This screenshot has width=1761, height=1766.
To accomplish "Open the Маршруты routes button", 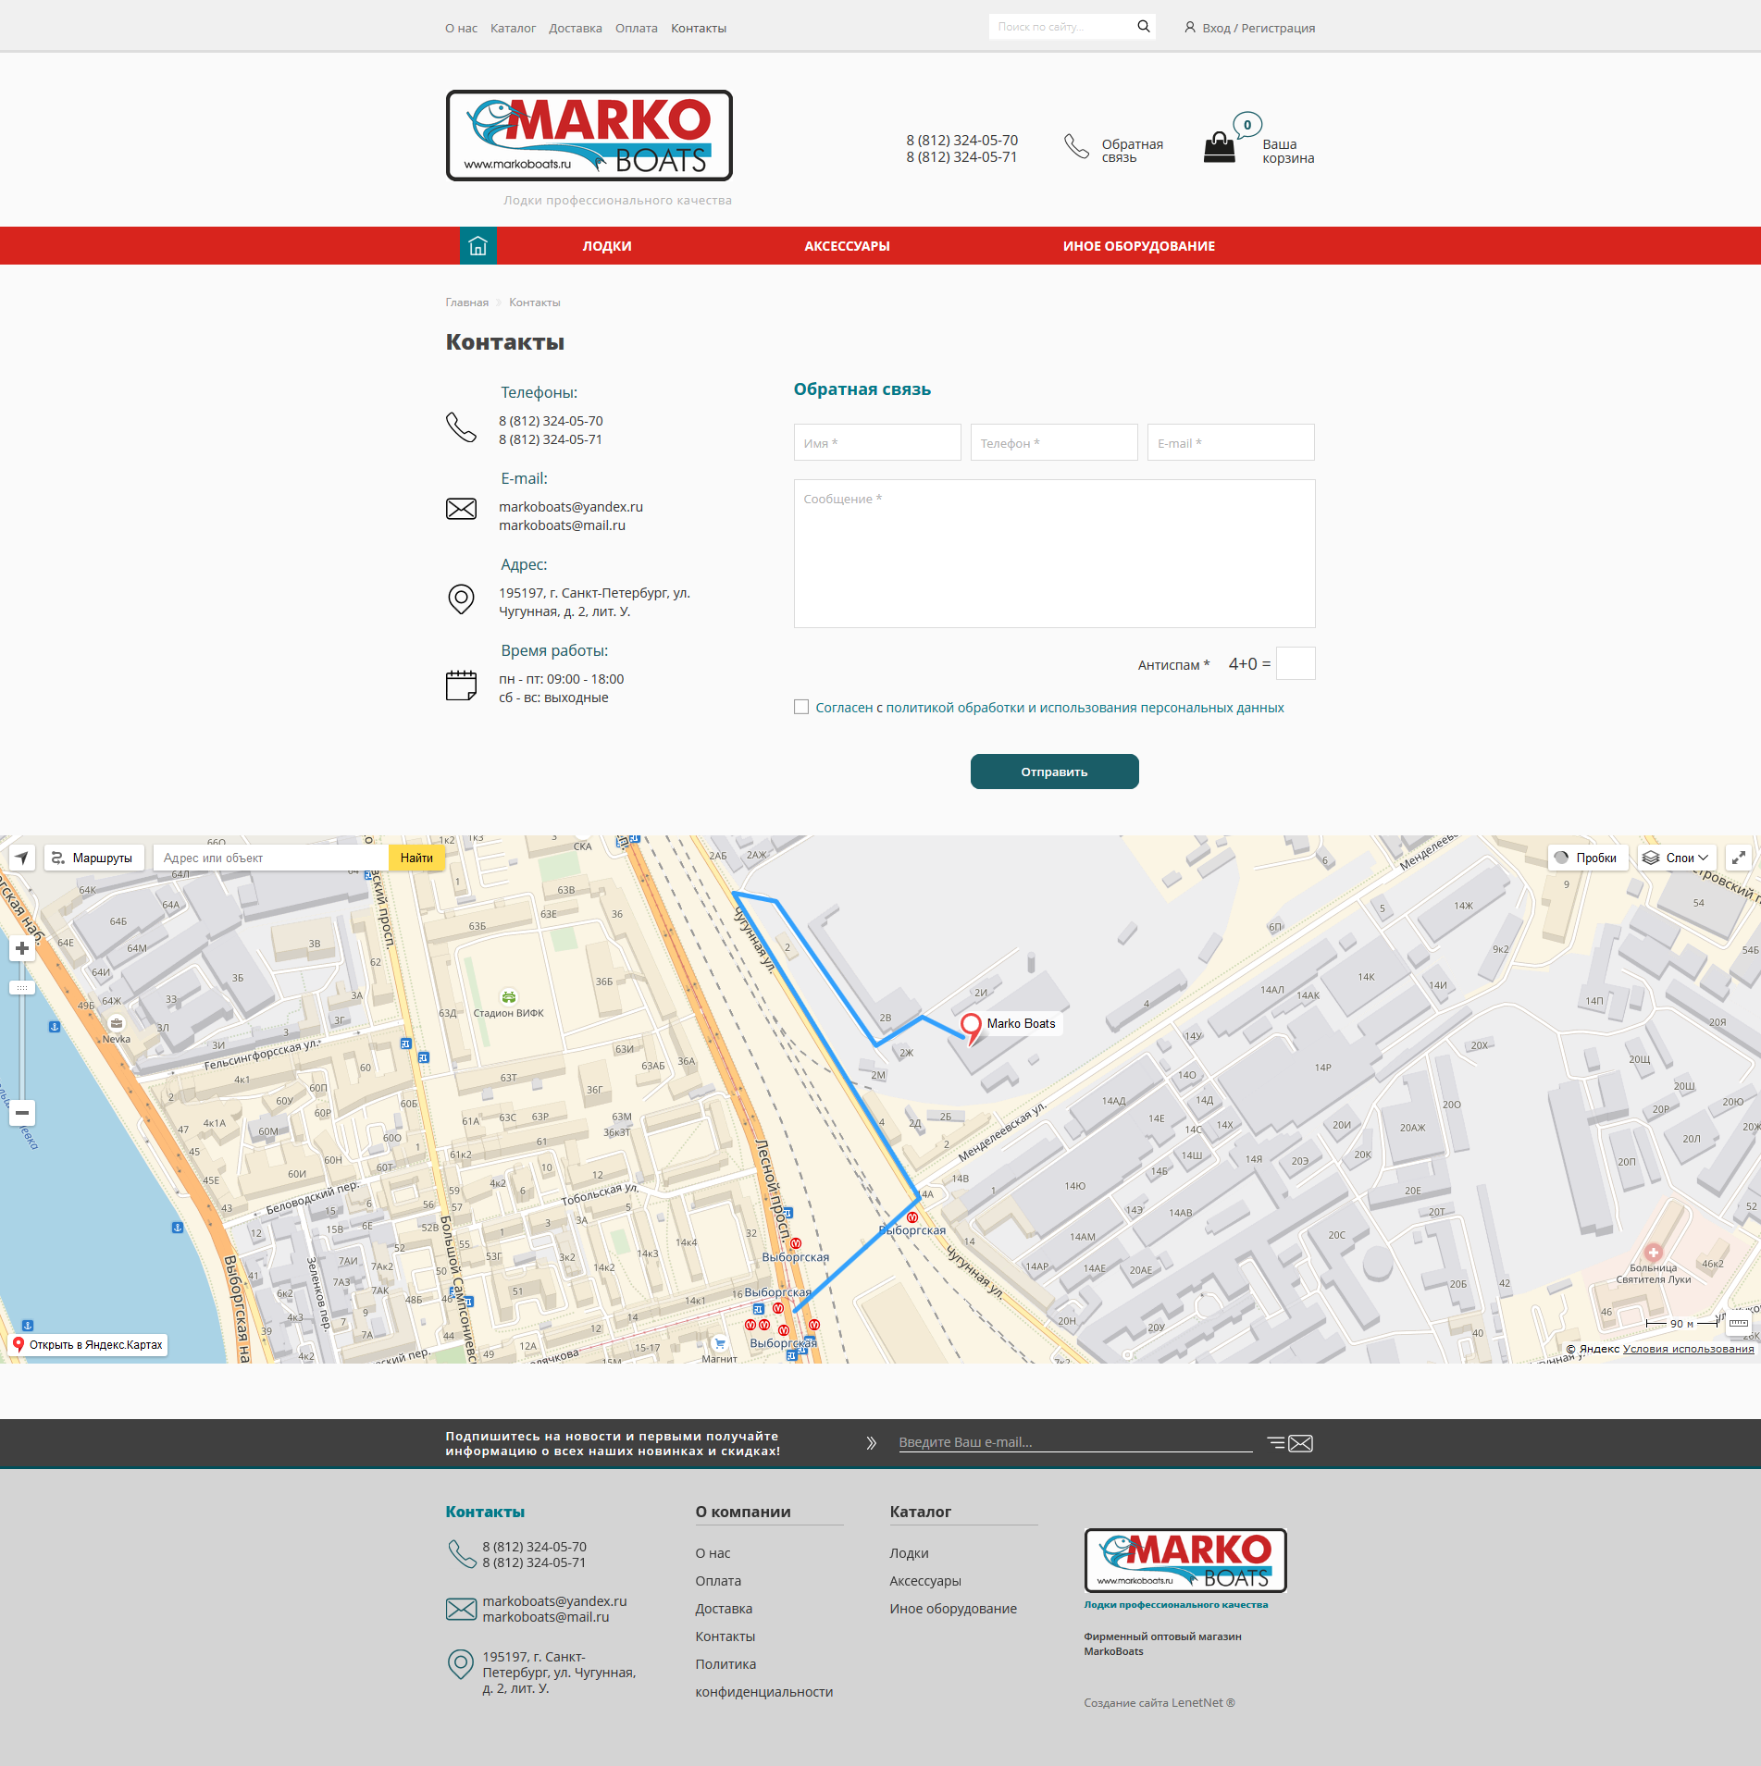I will 93,858.
